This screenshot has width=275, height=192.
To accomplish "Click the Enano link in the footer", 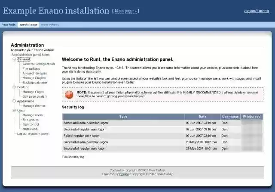I will click(124, 174).
